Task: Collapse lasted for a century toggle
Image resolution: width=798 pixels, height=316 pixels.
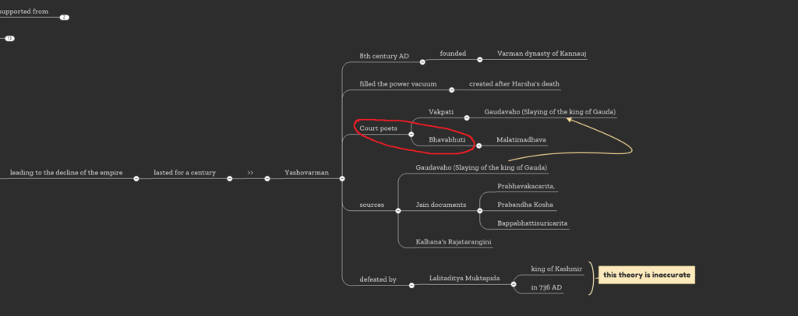Action: (x=230, y=179)
